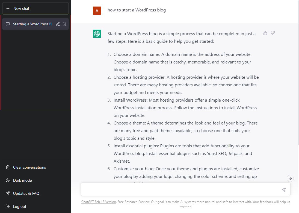Jump to bottom with the down arrow button
Screen dimensions: 299x213
click(290, 178)
